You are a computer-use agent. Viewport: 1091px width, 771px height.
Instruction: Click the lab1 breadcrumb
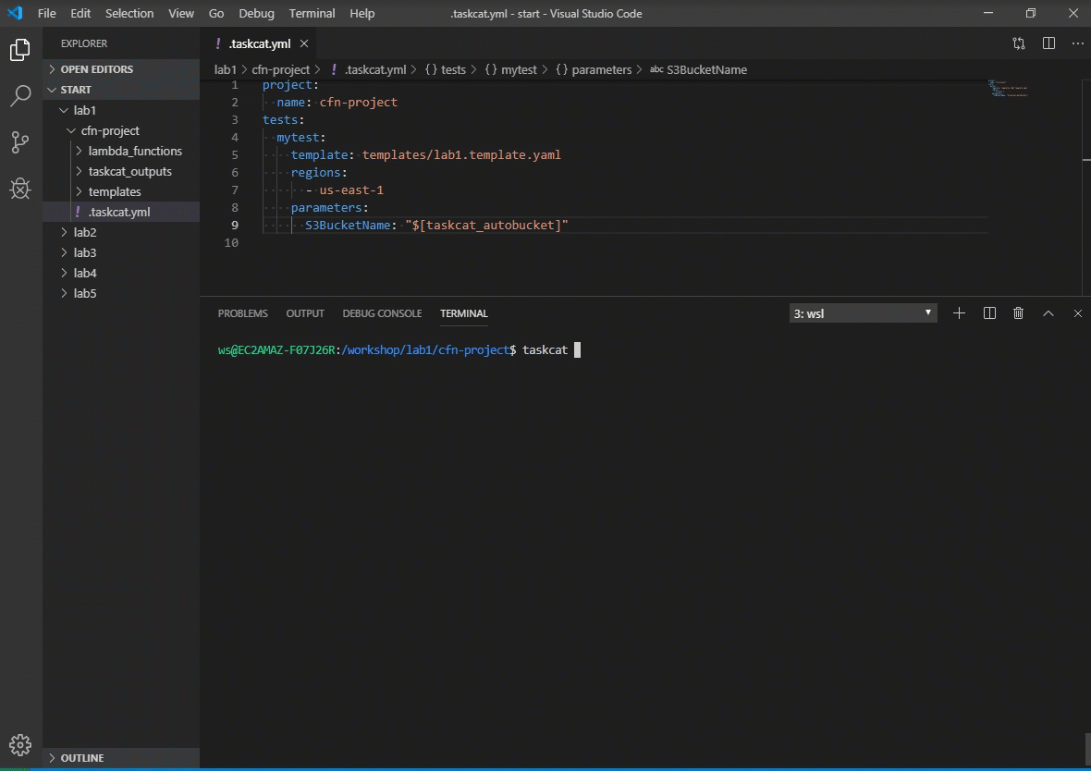point(226,69)
